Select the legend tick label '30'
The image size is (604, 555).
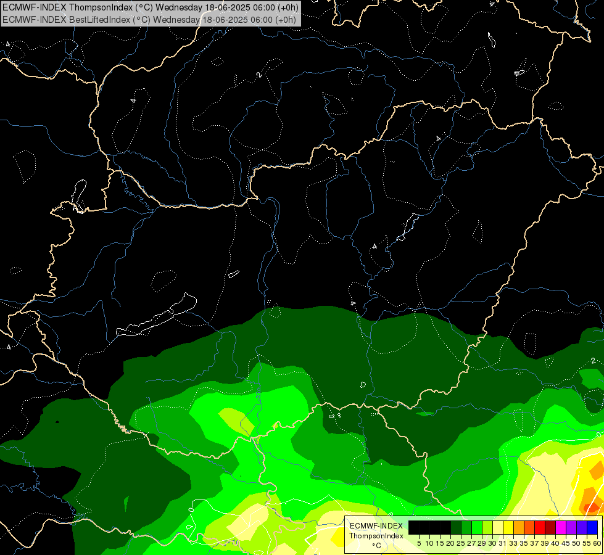tap(493, 543)
